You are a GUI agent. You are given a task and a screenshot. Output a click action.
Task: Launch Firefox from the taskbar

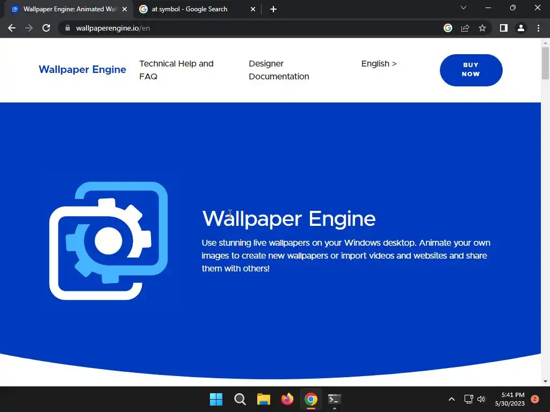click(287, 399)
